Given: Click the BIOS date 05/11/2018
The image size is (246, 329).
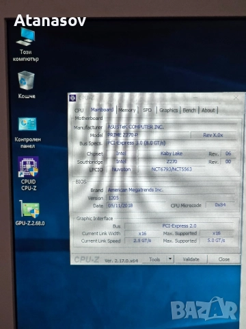Looking at the screenshot, I should pyautogui.click(x=136, y=206).
